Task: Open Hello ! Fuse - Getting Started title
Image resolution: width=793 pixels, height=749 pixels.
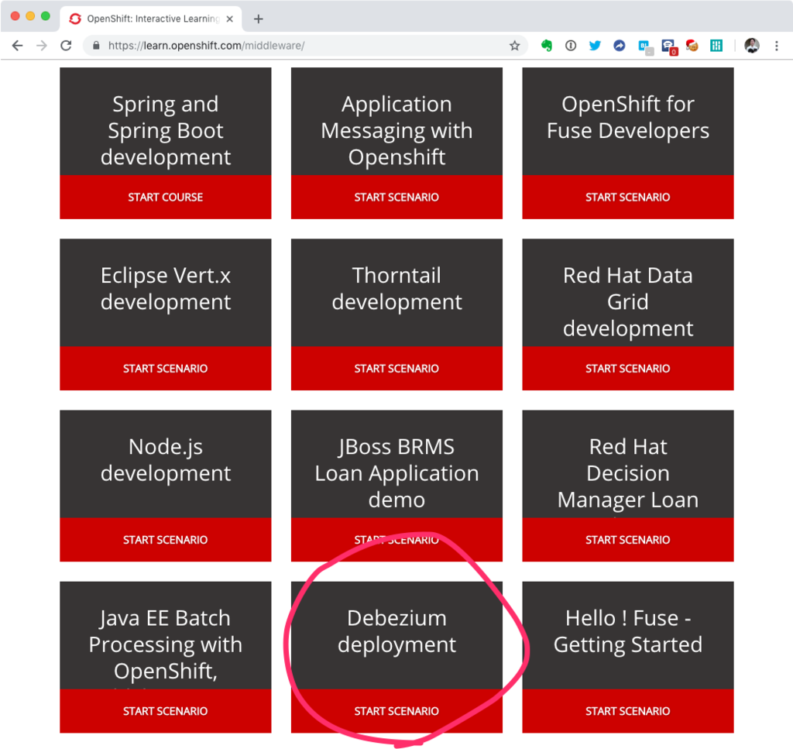Action: [x=627, y=632]
